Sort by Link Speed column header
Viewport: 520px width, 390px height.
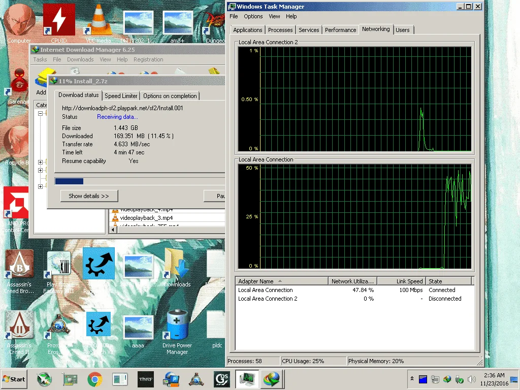[x=401, y=281]
